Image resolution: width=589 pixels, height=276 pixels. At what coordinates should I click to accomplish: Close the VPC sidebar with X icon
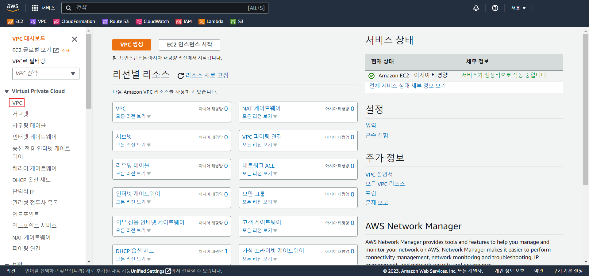coord(74,39)
